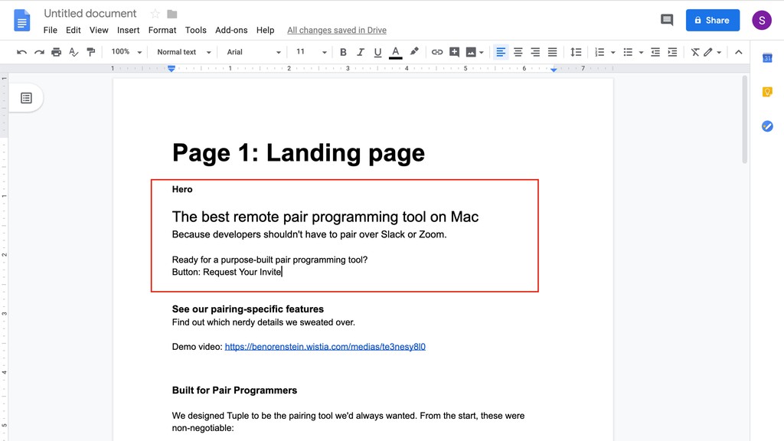Open the Format menu
Screen dimensions: 784x441
click(162, 30)
